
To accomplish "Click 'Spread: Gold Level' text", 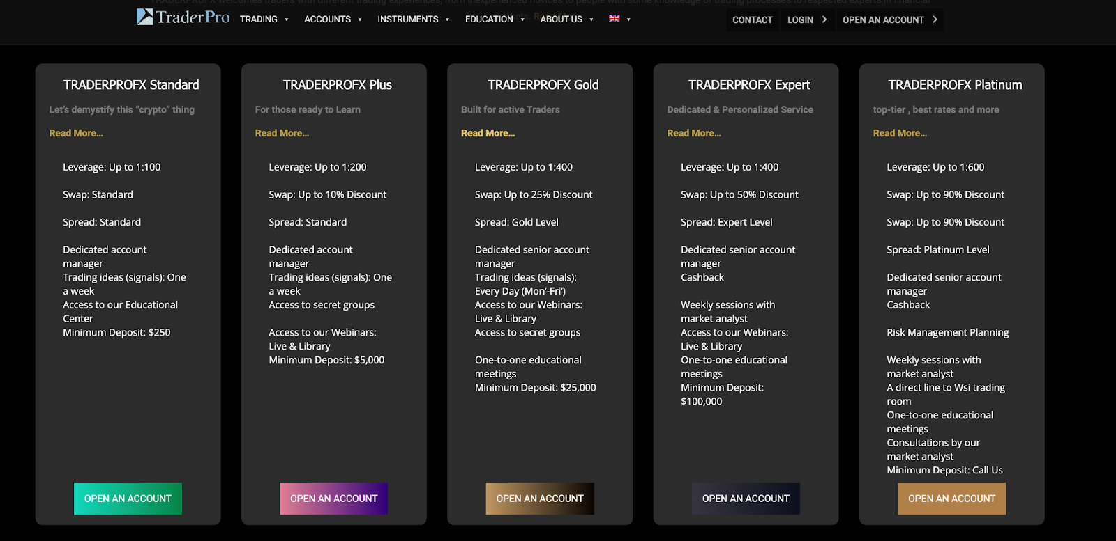I will point(517,222).
